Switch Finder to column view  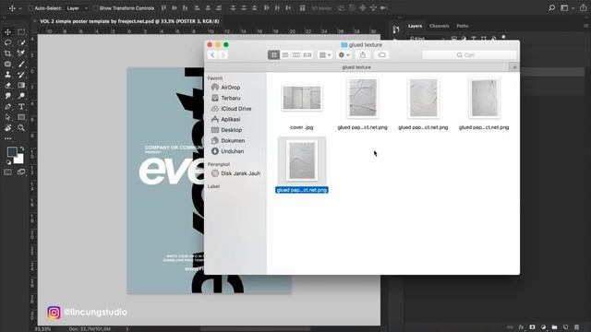pos(296,55)
